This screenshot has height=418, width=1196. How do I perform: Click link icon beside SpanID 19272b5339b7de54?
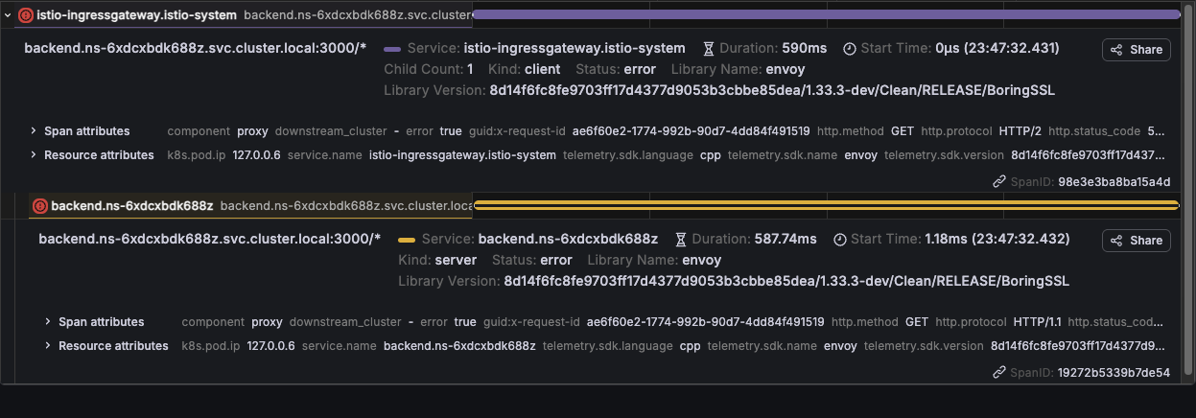pos(999,373)
